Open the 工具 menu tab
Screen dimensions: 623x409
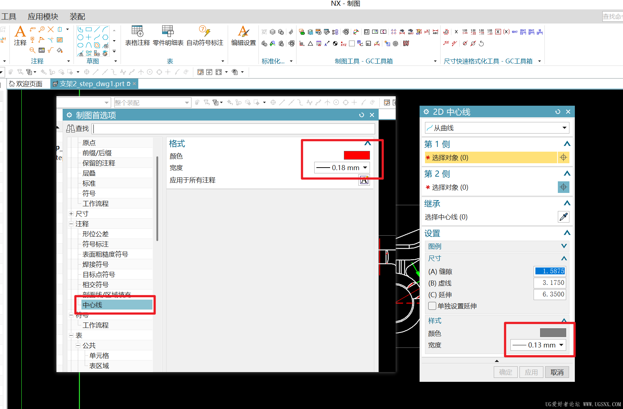(9, 17)
